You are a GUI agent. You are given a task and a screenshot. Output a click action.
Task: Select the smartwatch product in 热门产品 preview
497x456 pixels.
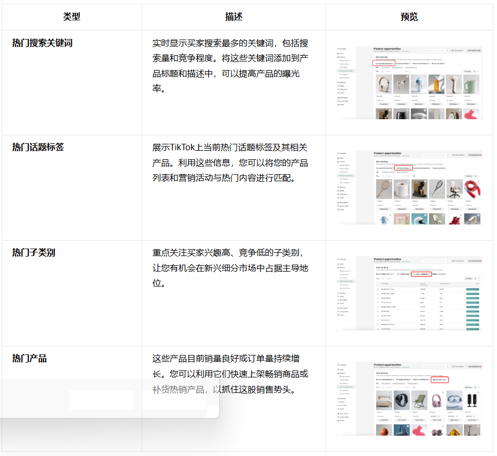coord(400,400)
